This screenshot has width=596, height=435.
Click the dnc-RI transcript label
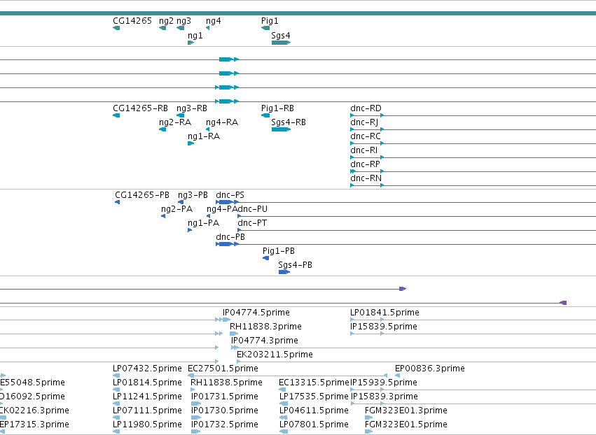363,150
